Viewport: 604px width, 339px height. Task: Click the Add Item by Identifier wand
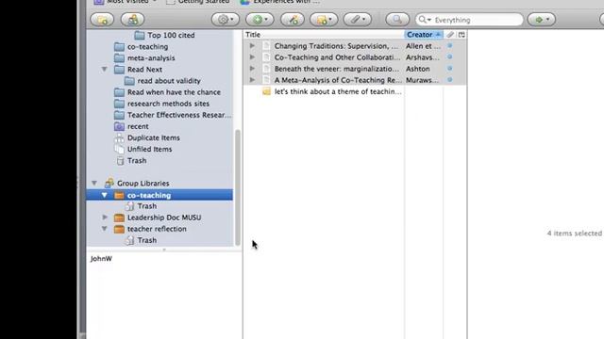click(293, 19)
